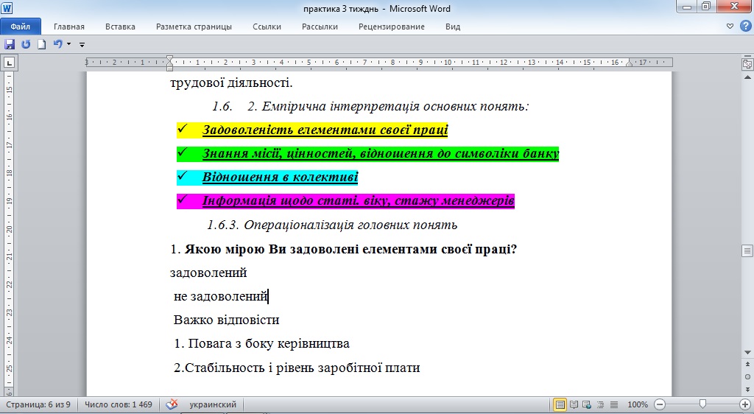The width and height of the screenshot is (754, 414).
Task: Switch to Full Screen Reading view
Action: (574, 404)
